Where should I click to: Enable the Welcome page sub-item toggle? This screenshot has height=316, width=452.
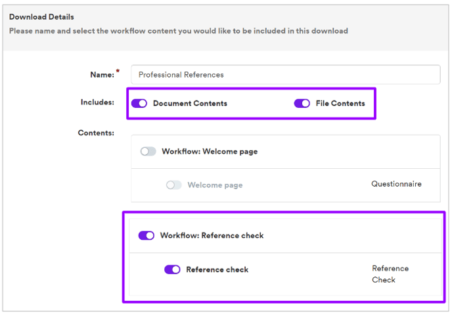[174, 185]
